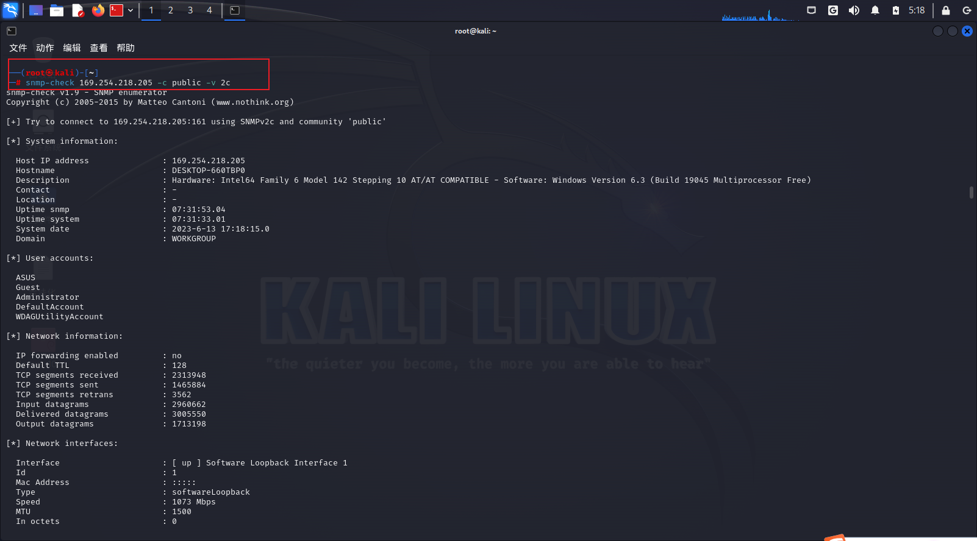The image size is (977, 541).
Task: Click the snmp-check command text
Action: tap(50, 83)
